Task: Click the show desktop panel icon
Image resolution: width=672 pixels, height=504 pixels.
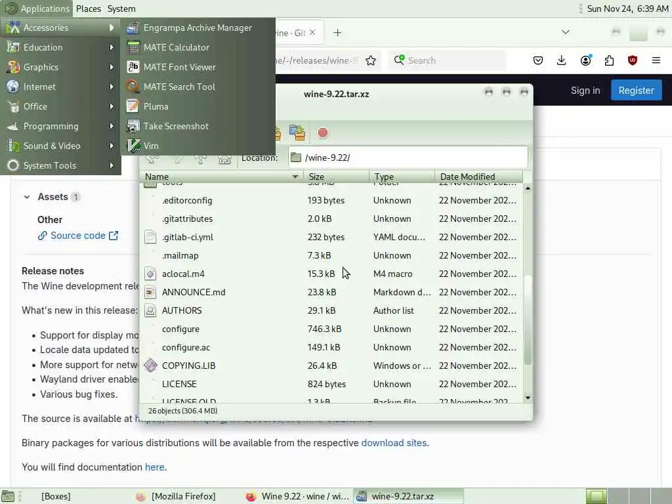Action: [8, 496]
